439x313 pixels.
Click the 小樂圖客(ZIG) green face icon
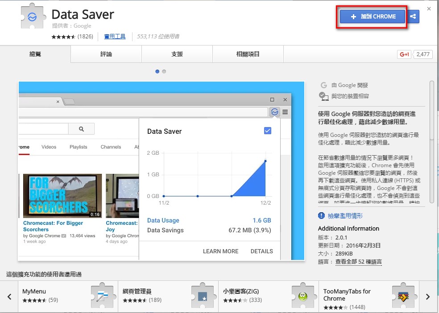303,296
